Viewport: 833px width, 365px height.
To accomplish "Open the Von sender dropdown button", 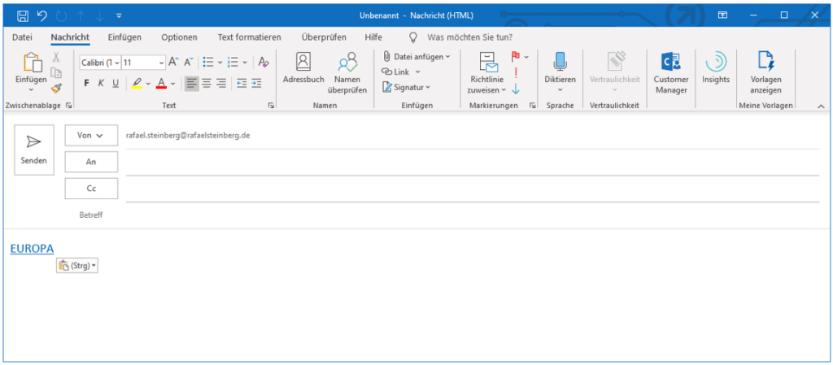I will click(91, 135).
